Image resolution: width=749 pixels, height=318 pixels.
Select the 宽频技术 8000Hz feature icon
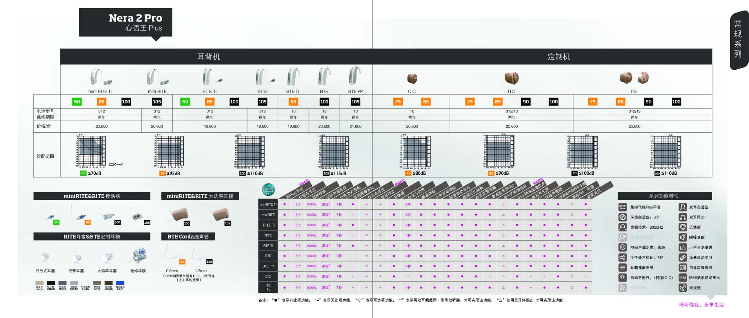[x=622, y=227]
